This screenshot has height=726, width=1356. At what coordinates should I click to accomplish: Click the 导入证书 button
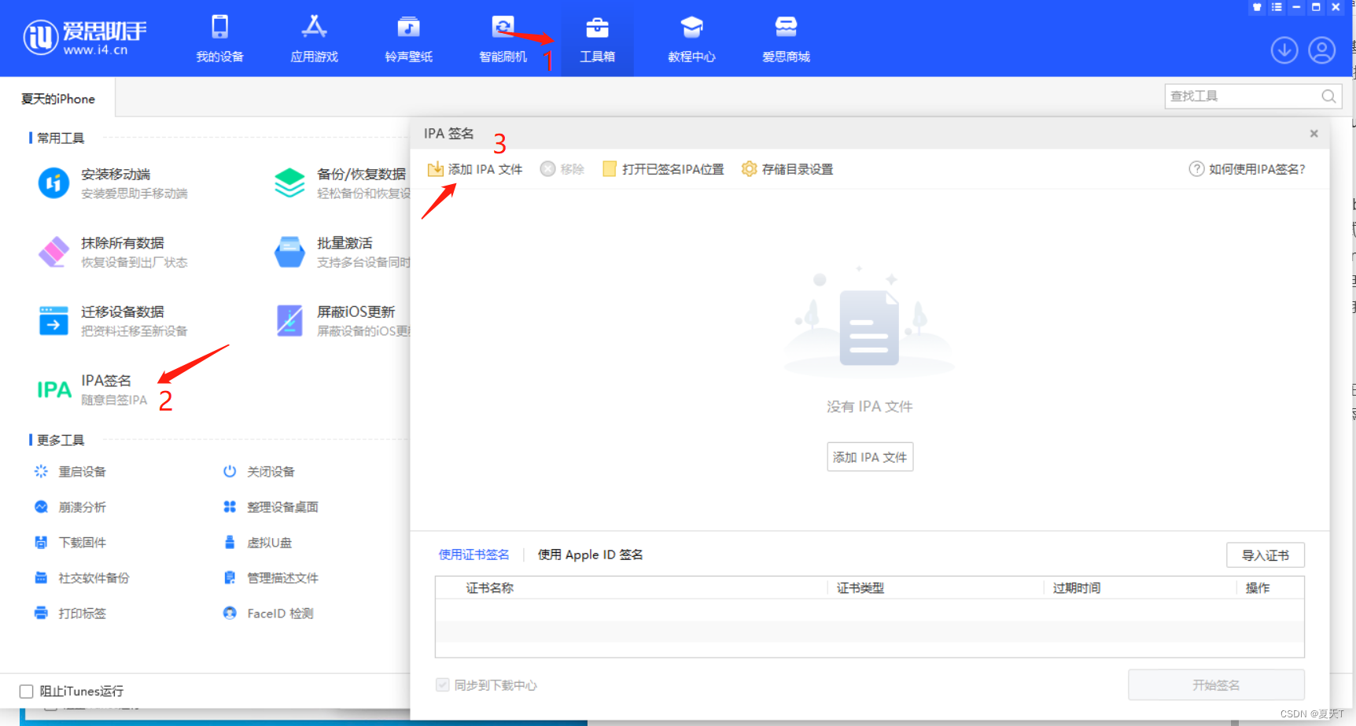1266,555
